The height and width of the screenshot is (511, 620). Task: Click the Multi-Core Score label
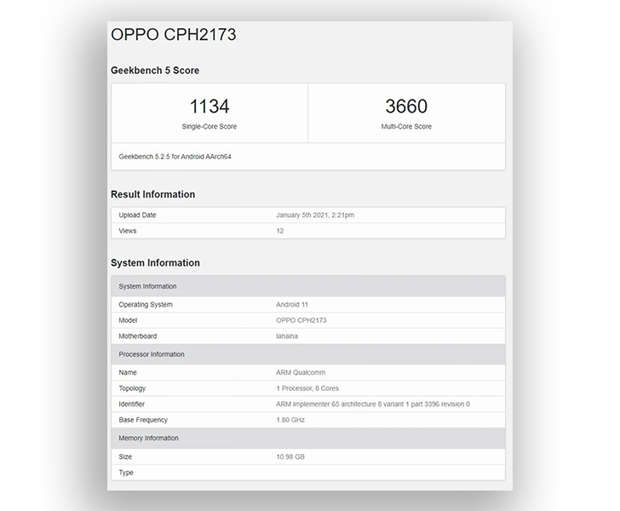(x=406, y=127)
